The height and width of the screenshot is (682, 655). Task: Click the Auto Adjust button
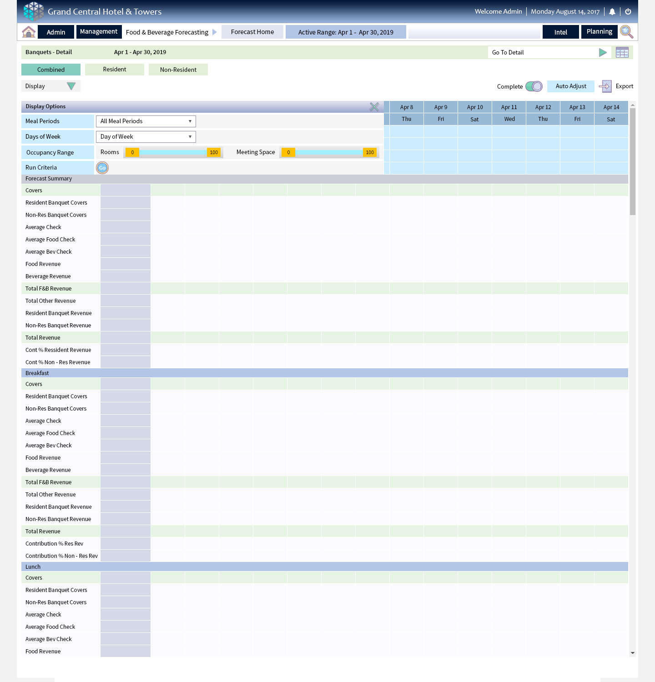(x=571, y=86)
